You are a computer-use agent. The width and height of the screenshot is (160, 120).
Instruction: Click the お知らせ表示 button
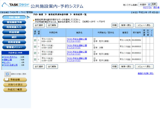click(x=15, y=85)
